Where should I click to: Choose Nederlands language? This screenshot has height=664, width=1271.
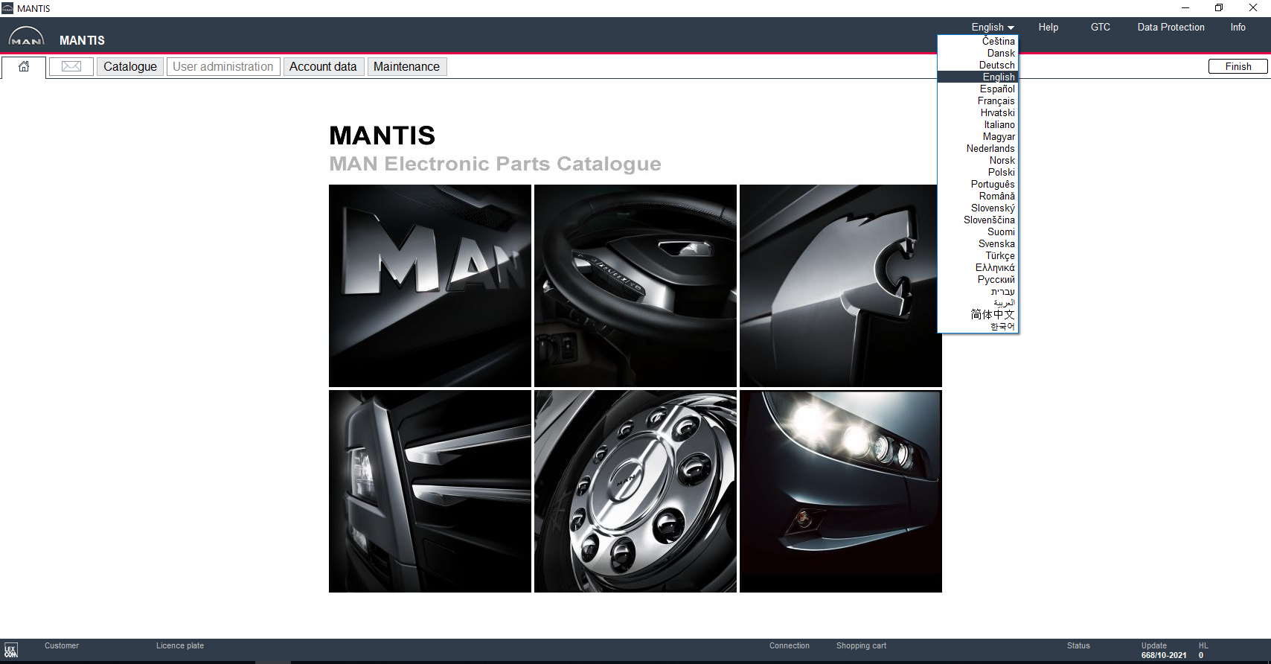pos(978,148)
